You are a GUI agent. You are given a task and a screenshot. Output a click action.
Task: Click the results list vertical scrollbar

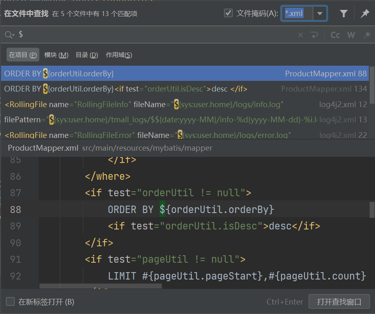(372, 85)
